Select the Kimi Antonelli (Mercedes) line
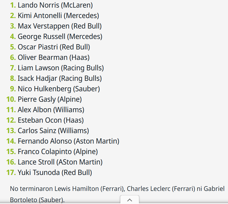 point(58,15)
